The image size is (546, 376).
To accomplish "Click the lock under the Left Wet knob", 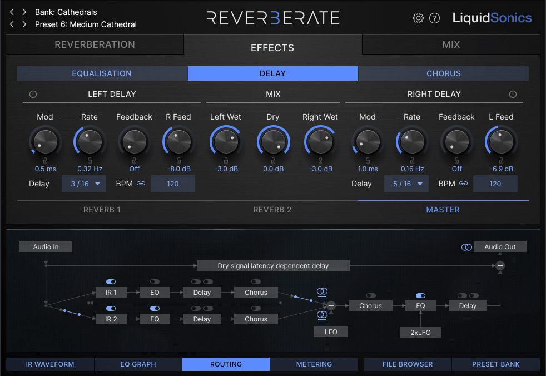I will point(226,160).
